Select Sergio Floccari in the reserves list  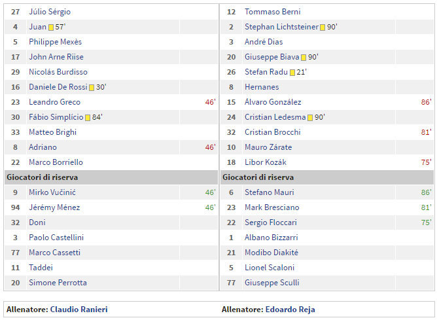271,222
